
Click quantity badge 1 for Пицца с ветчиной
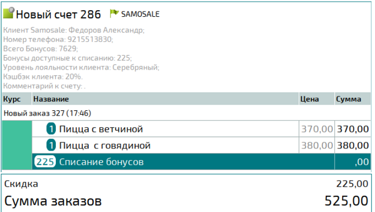51,129
